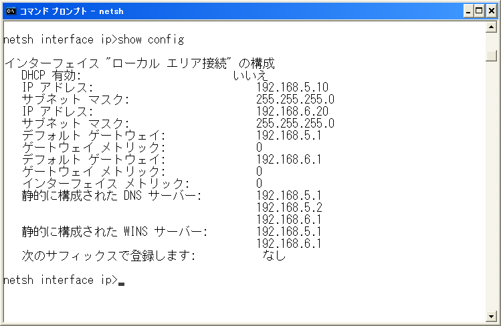Click the first DNS server entry 192.168.5.1

(x=289, y=195)
